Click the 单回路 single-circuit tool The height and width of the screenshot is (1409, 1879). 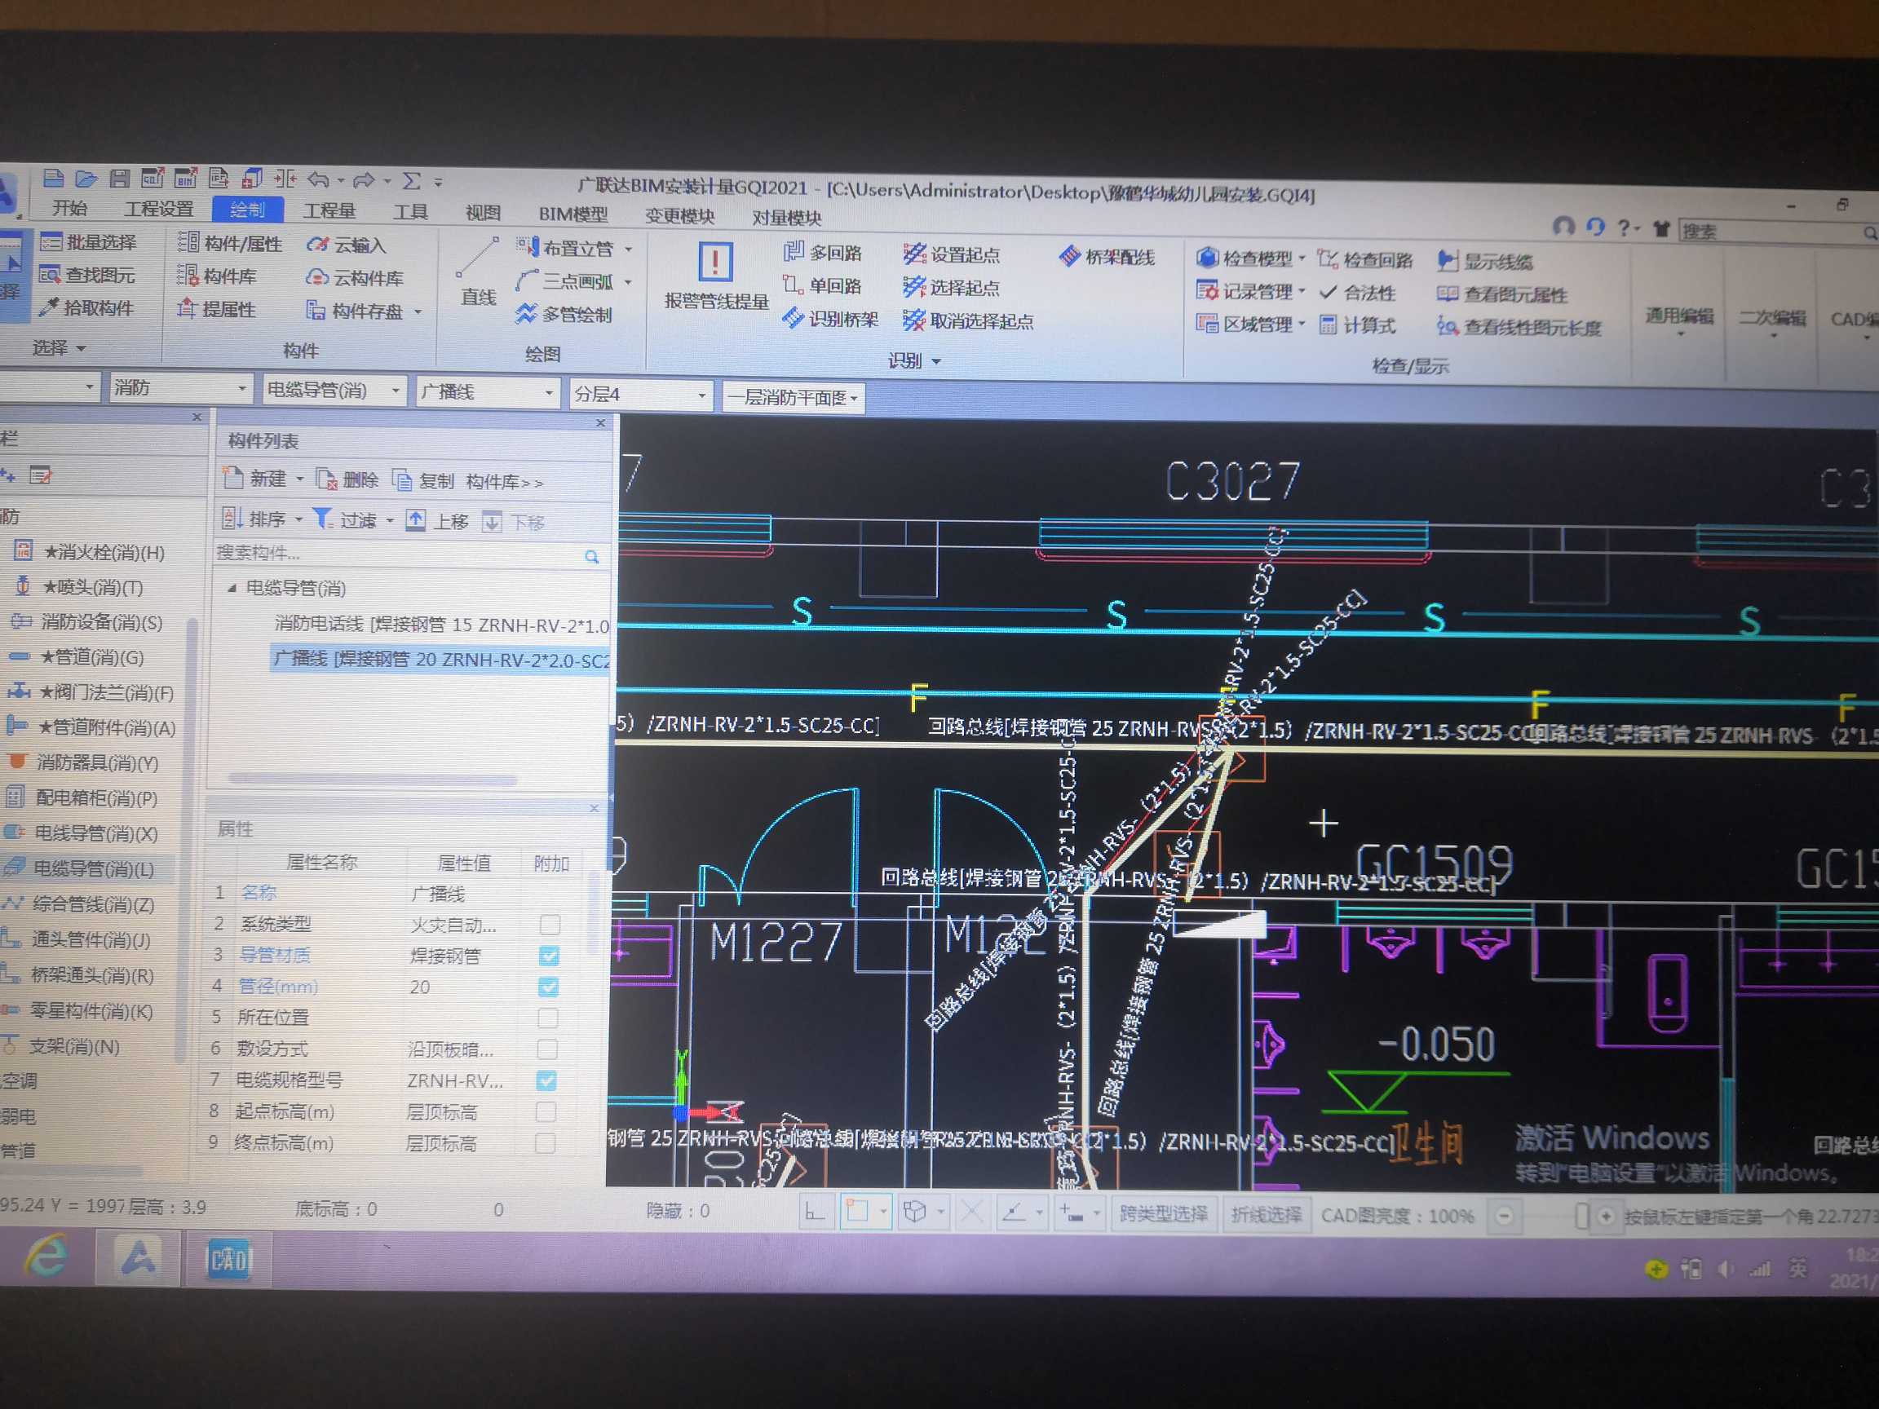click(x=822, y=285)
